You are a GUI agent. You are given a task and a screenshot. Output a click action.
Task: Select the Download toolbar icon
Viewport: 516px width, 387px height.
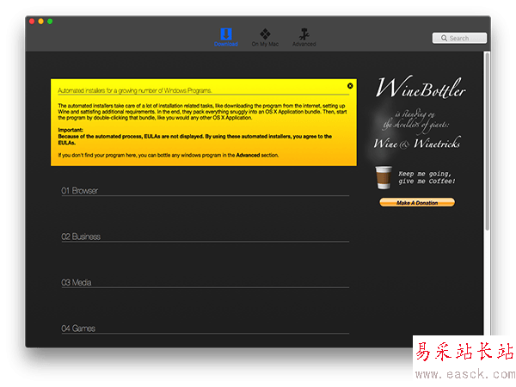pyautogui.click(x=225, y=37)
